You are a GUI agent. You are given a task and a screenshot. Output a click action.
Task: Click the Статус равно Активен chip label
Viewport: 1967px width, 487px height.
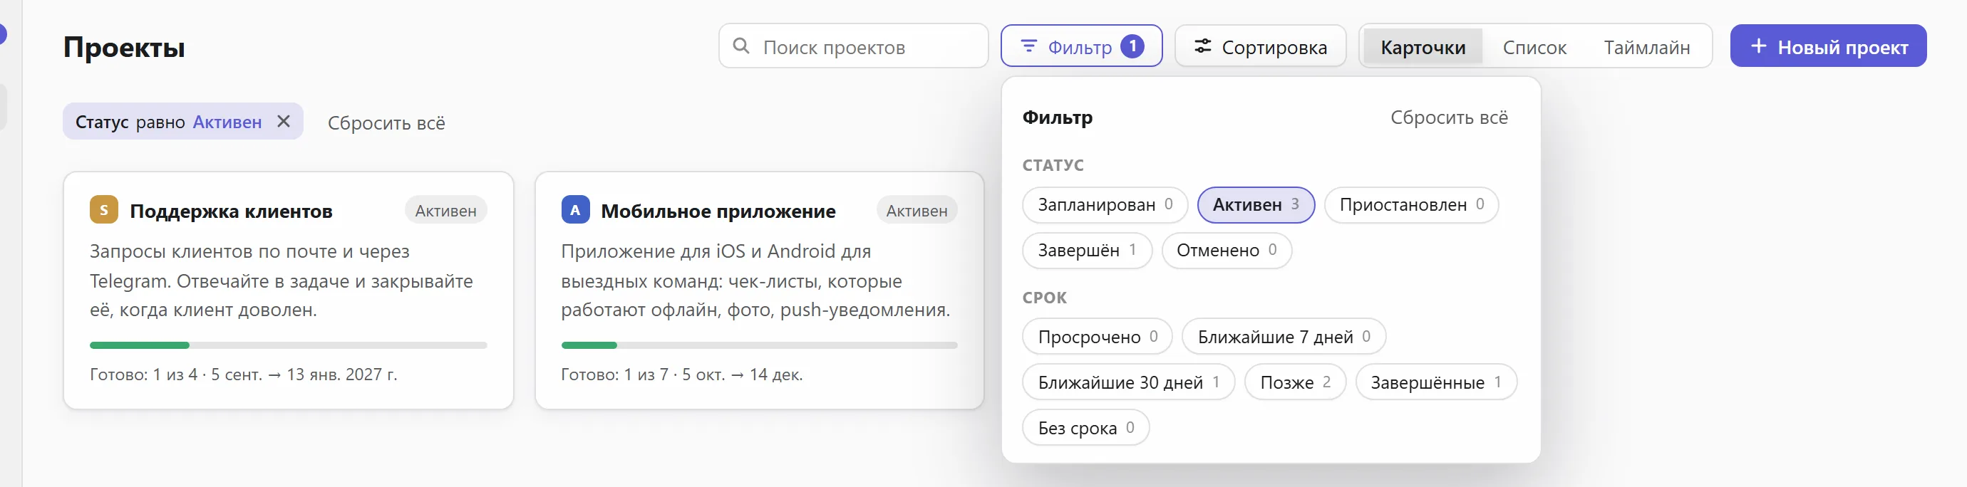(168, 122)
